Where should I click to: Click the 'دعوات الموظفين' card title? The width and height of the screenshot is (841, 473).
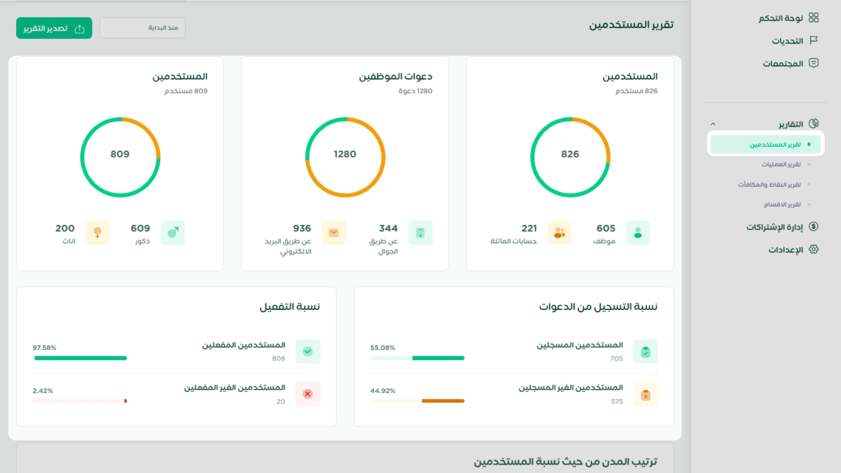pos(396,77)
